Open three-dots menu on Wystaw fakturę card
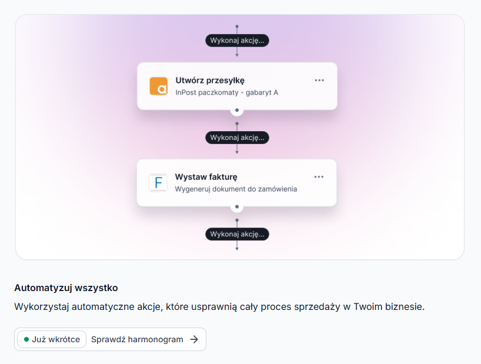 (319, 177)
